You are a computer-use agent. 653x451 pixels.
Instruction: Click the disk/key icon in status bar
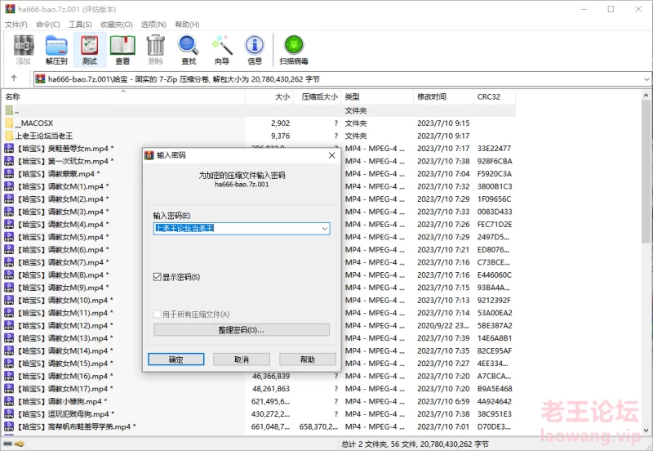[x=14, y=444]
